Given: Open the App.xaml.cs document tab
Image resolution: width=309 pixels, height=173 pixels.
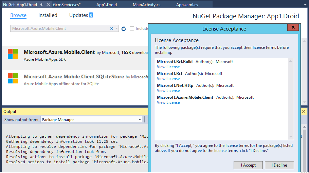Looking at the screenshot, I should pyautogui.click(x=187, y=5).
